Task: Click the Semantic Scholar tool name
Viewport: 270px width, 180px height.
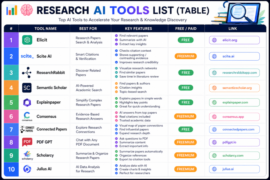Action: 52,87
